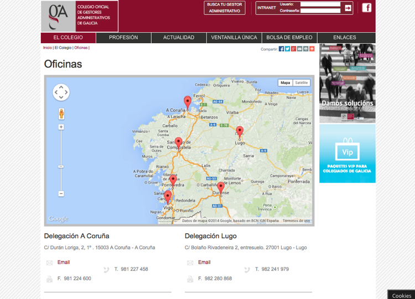Click address C/ Durán Loriga, 2
Image resolution: width=415 pixels, height=299 pixels.
100,248
